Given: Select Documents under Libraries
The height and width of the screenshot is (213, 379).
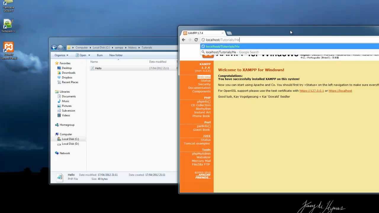Looking at the screenshot, I should point(69,96).
